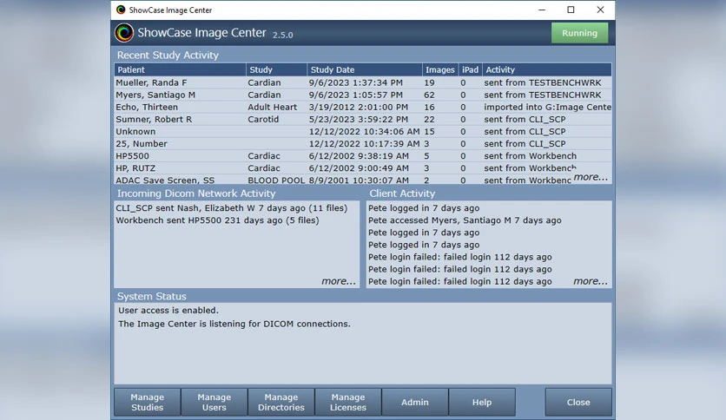
Task: Select patient row Echo, Thirteen
Action: pos(363,107)
